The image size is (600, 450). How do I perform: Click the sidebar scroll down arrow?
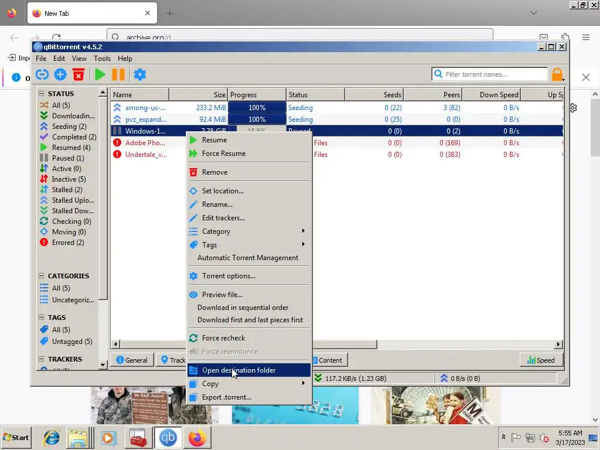pyautogui.click(x=102, y=364)
